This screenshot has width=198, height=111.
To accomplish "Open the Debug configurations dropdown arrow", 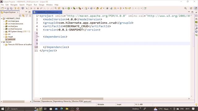I will pos(66,8).
